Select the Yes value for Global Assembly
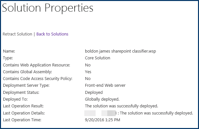Viewport: 199px width, 129px height. click(88, 72)
